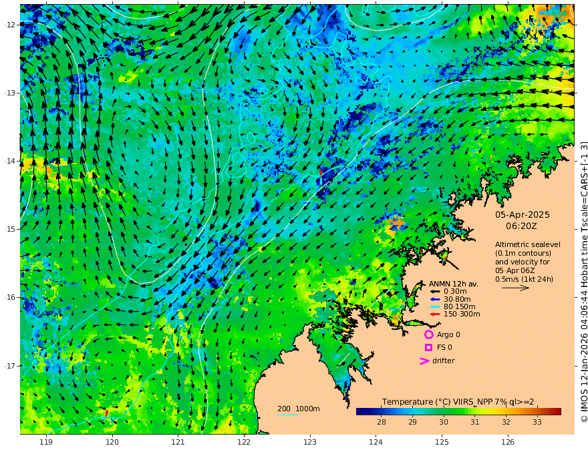Click the 'drifter' legend label

pos(444,361)
